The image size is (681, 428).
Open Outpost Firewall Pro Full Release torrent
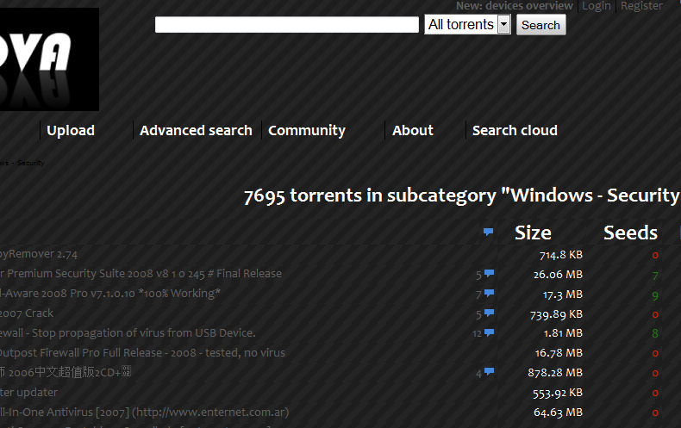point(142,352)
